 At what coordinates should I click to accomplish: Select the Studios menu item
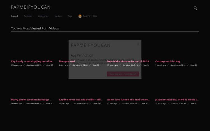point(58,16)
